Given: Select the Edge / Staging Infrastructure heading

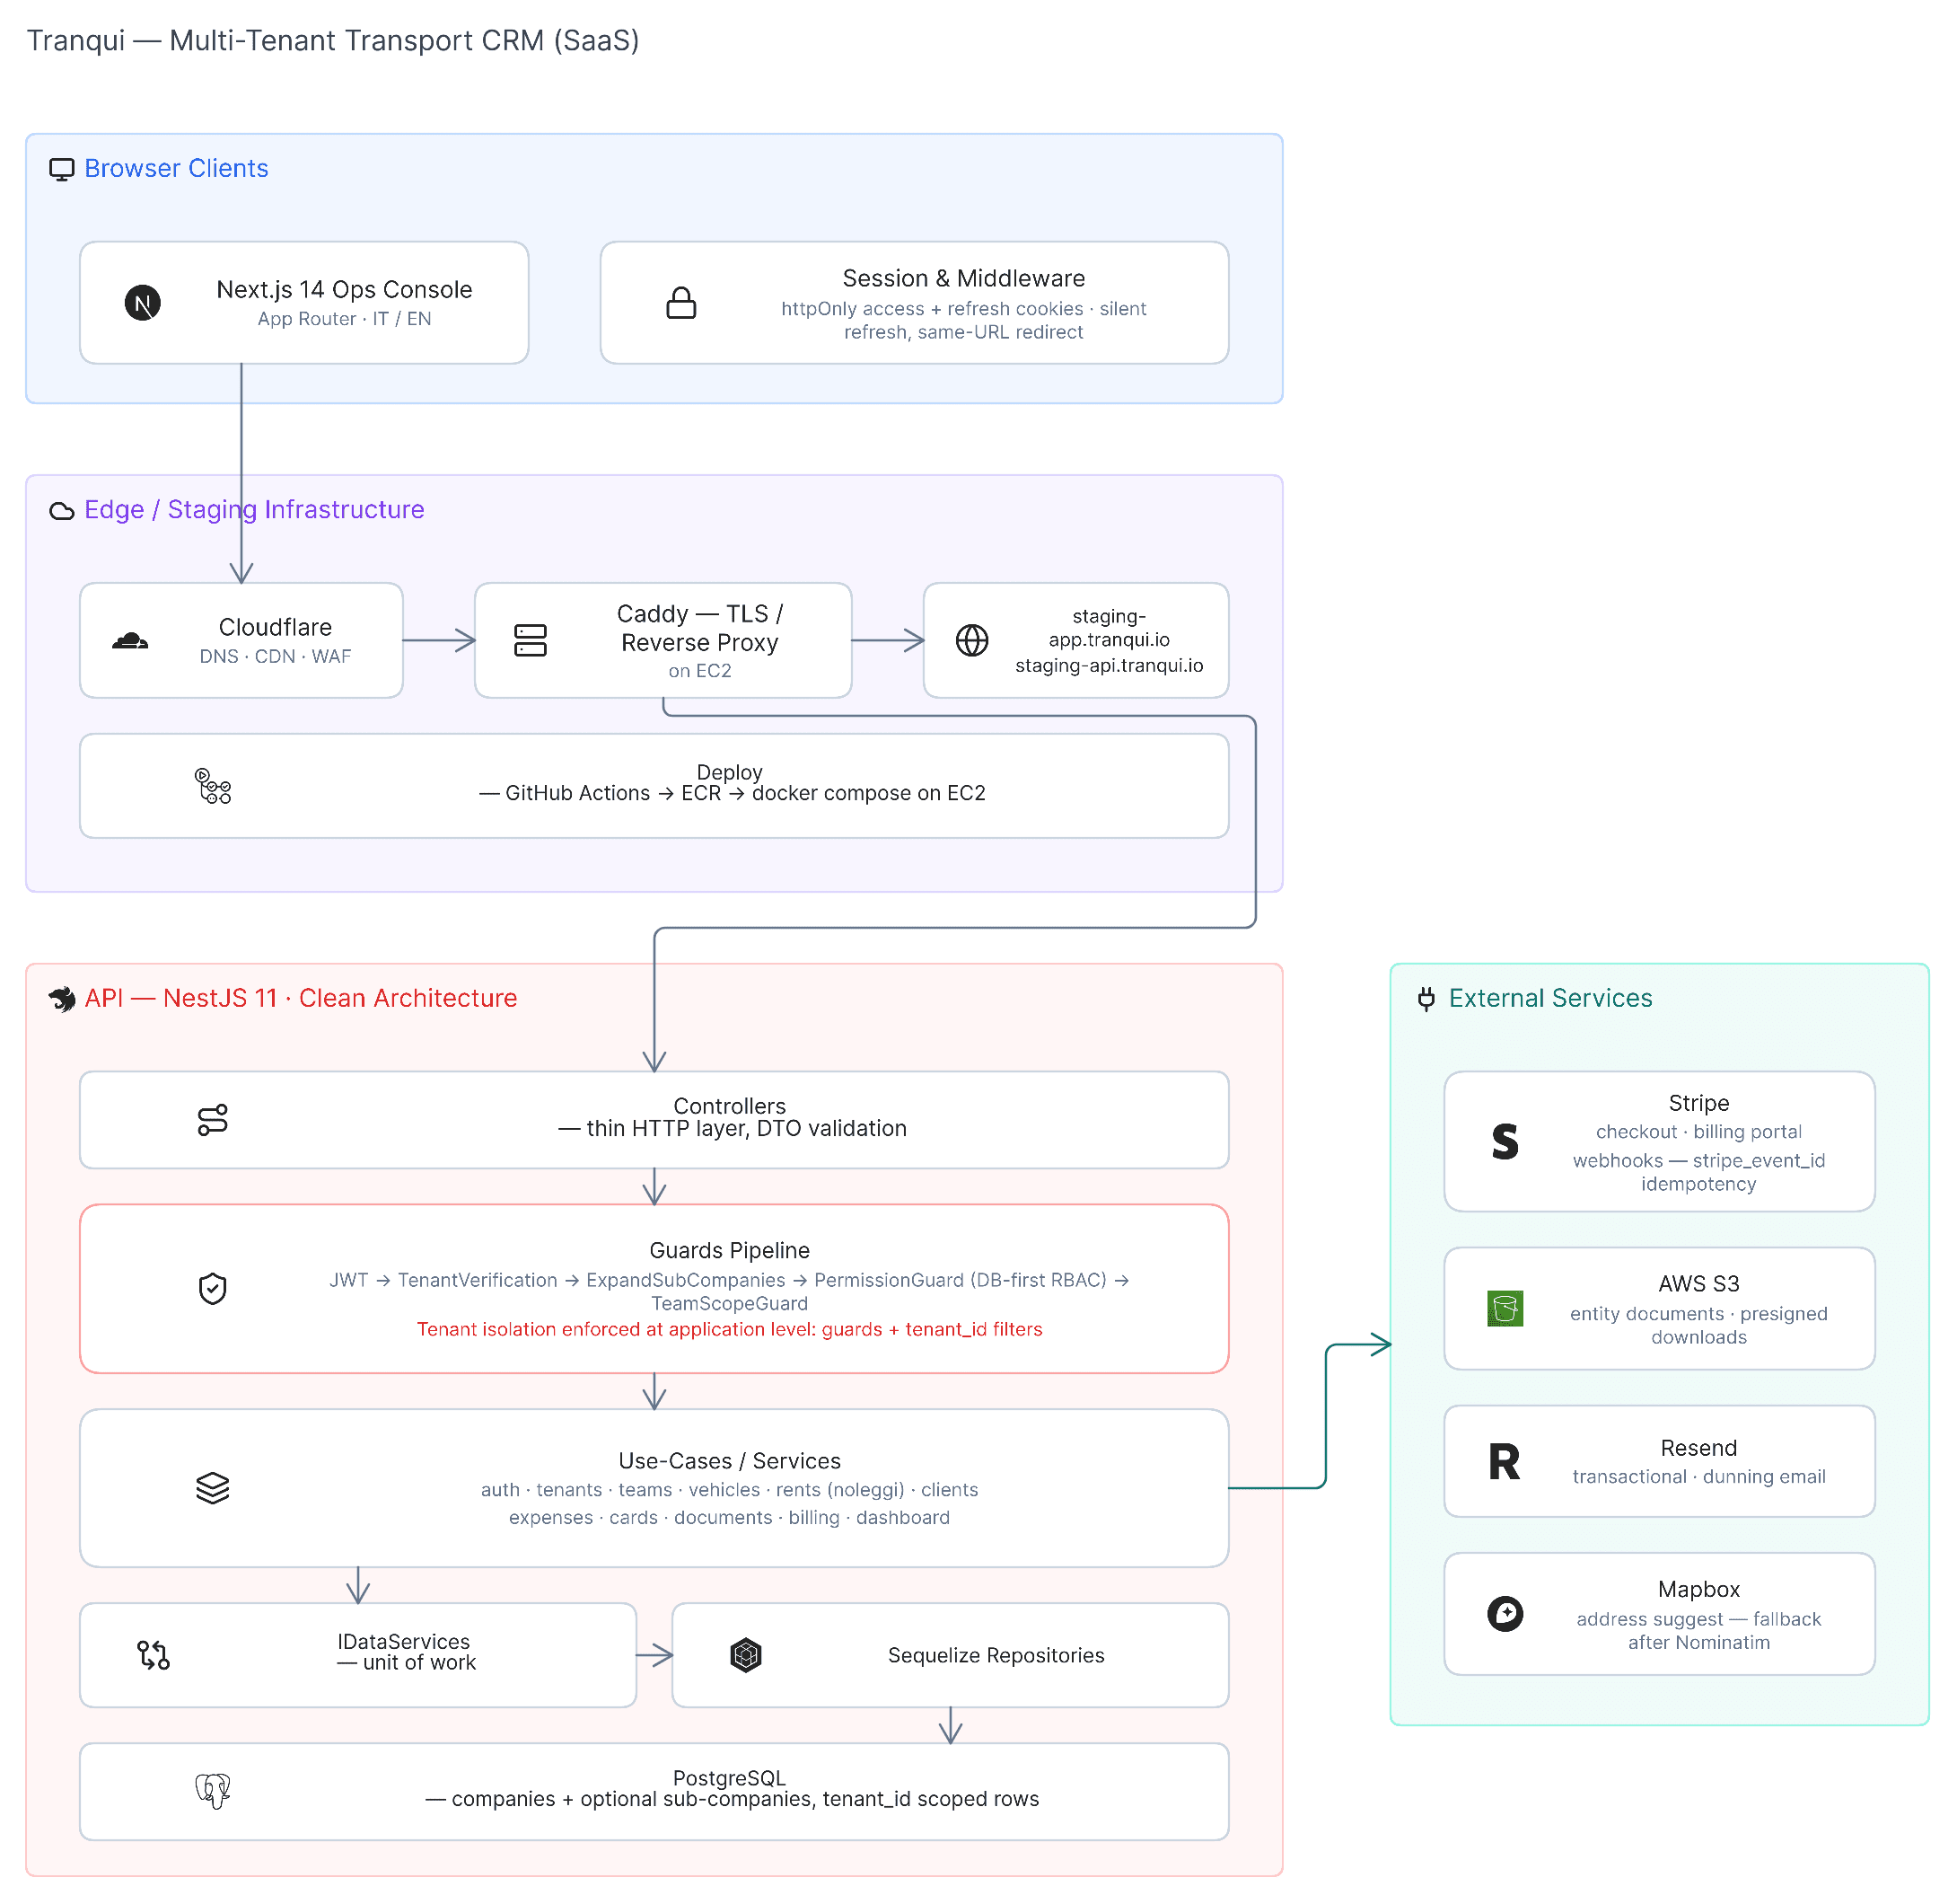Looking at the screenshot, I should point(254,510).
